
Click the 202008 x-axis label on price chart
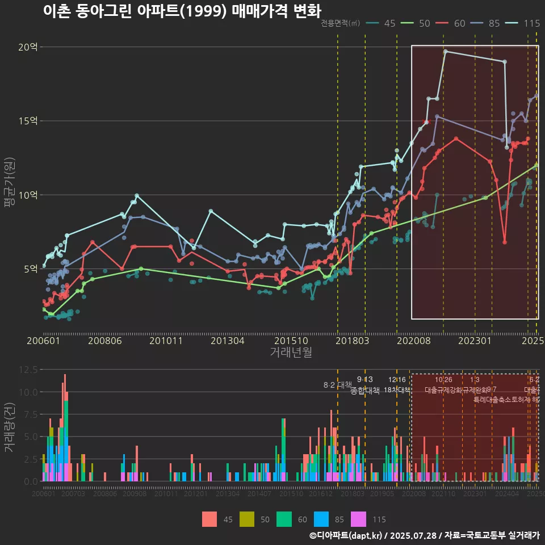click(x=414, y=341)
